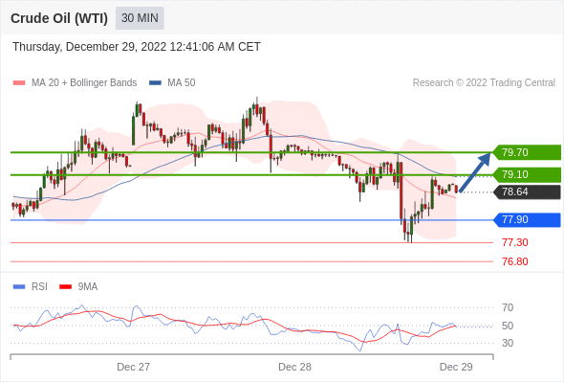Viewport: 564px width, 383px height.
Task: Click the Dec 28 date axis label
Action: [x=294, y=367]
